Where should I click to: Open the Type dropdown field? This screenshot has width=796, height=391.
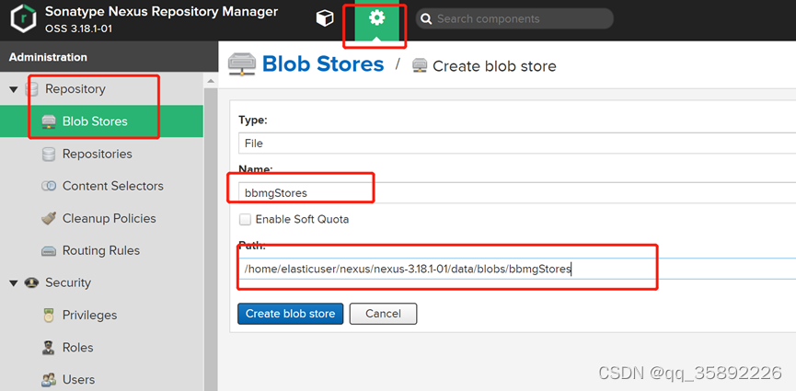[515, 144]
